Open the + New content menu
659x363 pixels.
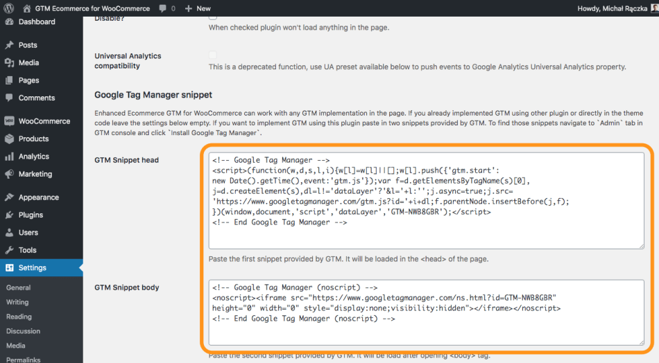click(x=198, y=8)
